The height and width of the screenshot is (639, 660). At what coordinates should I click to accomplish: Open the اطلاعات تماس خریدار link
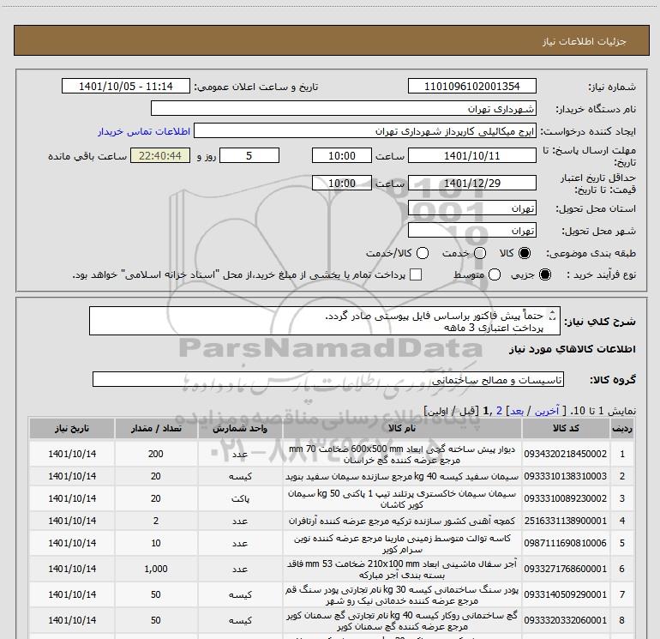click(x=144, y=131)
